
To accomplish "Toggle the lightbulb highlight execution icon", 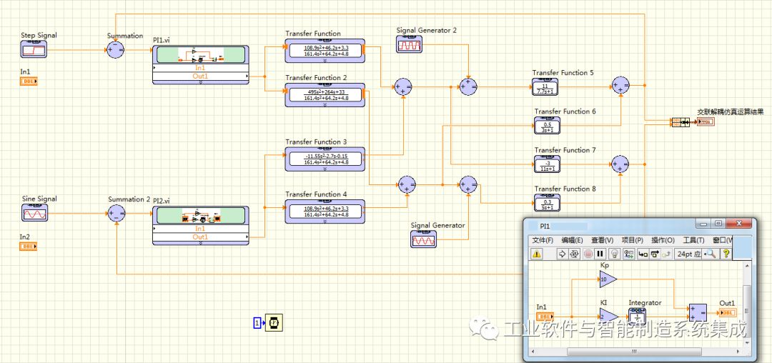I will coord(613,254).
